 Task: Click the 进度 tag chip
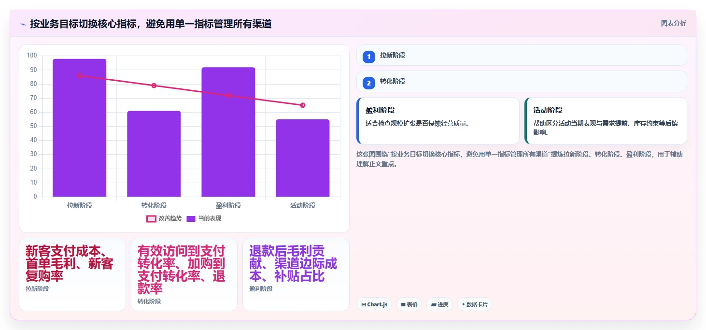439,304
